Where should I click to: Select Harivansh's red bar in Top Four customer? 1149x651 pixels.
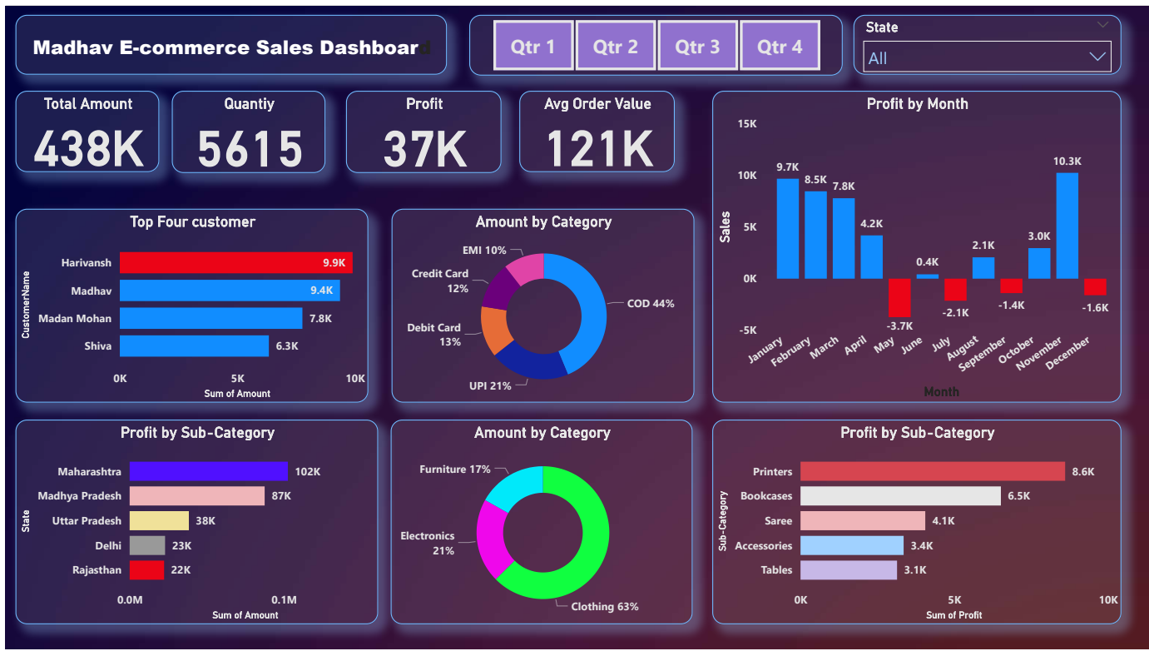235,263
